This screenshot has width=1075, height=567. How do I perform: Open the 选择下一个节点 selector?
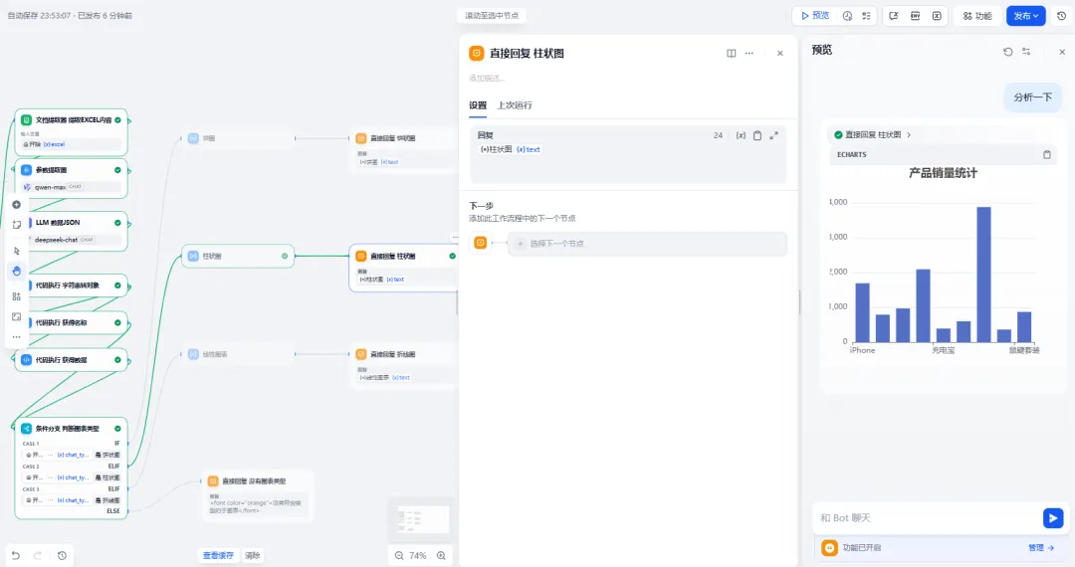[646, 244]
